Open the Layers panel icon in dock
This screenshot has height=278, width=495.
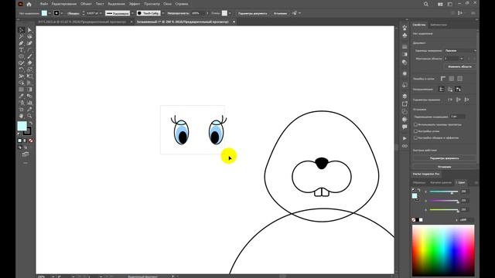tap(405, 96)
